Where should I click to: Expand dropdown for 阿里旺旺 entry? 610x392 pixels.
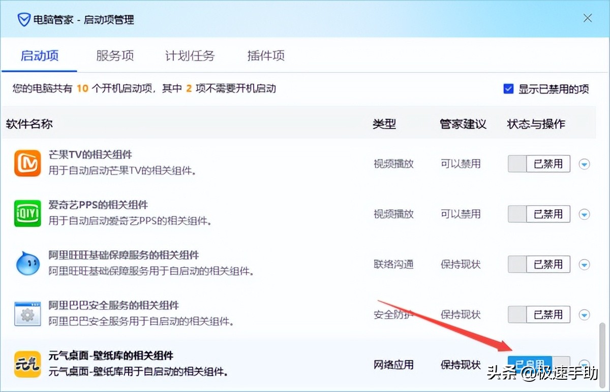pyautogui.click(x=584, y=264)
